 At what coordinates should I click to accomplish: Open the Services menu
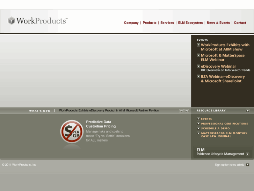point(167,23)
